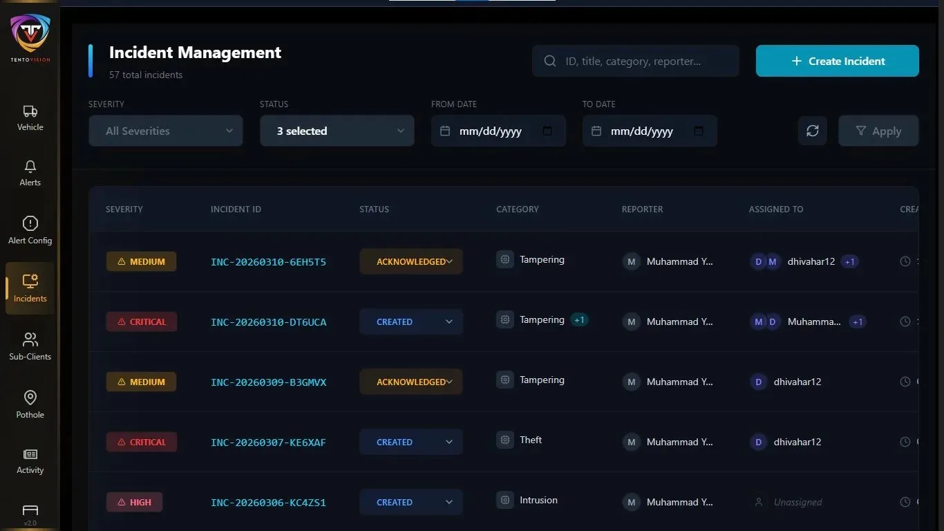Click the sidebar icon below Activity

30,510
